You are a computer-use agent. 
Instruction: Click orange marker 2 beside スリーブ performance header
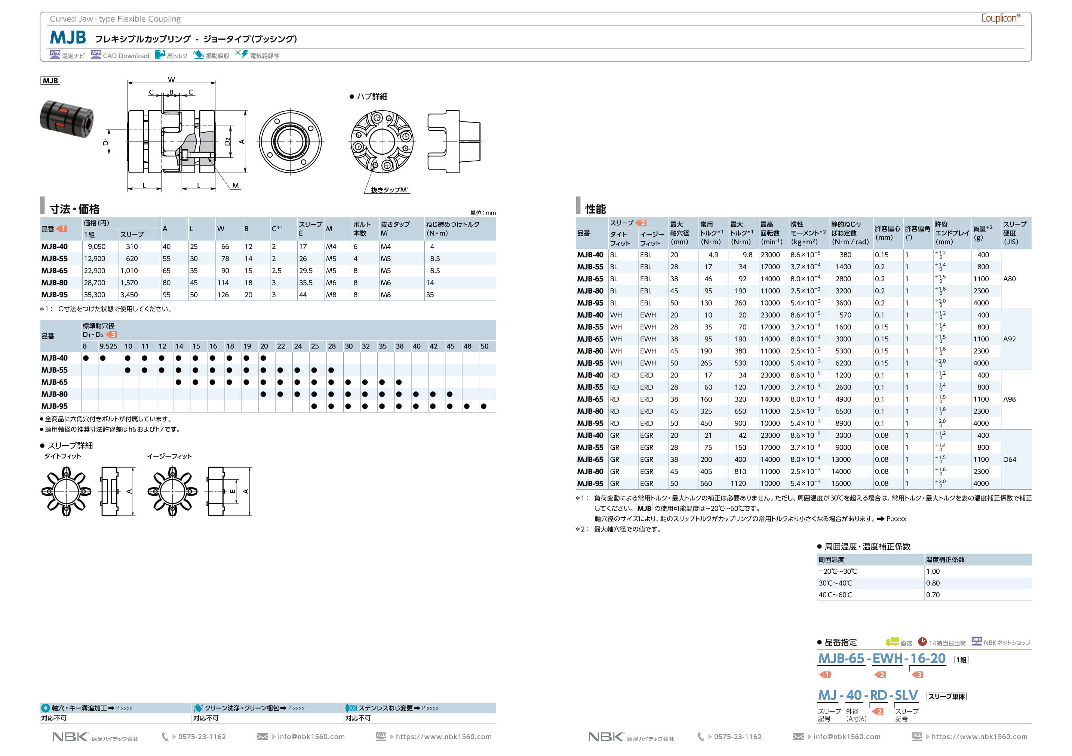coord(641,223)
